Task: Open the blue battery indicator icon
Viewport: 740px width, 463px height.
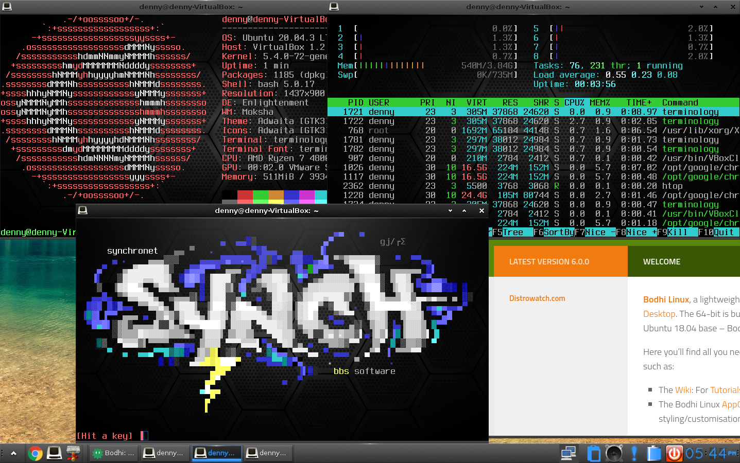Action: [x=654, y=453]
